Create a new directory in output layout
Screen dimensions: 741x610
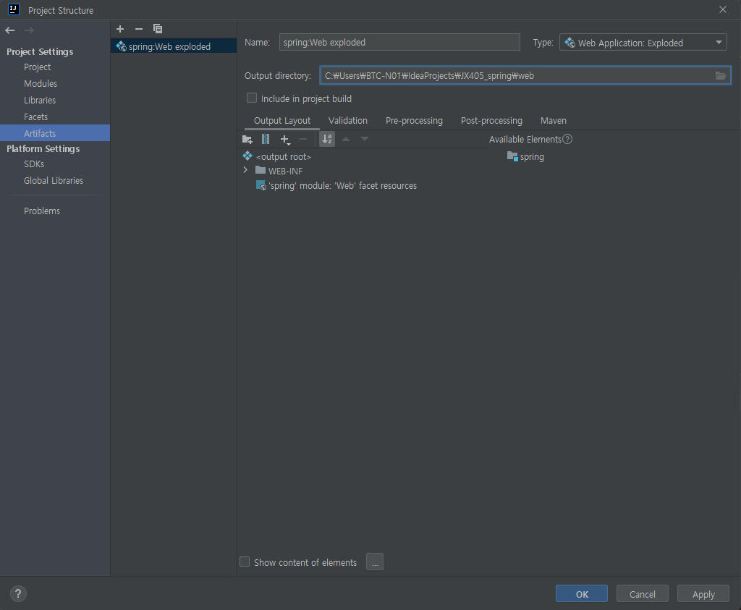click(x=247, y=140)
